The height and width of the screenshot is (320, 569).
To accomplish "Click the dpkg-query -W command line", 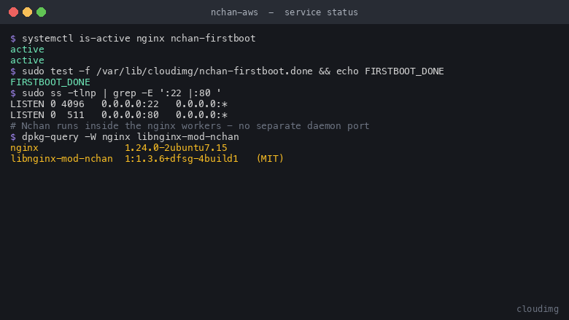I will [125, 136].
